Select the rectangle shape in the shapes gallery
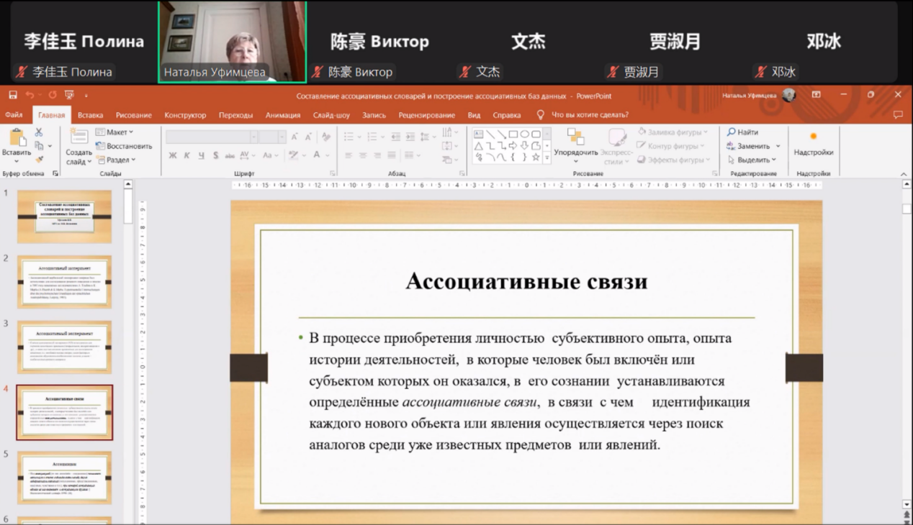This screenshot has width=913, height=525. (513, 134)
